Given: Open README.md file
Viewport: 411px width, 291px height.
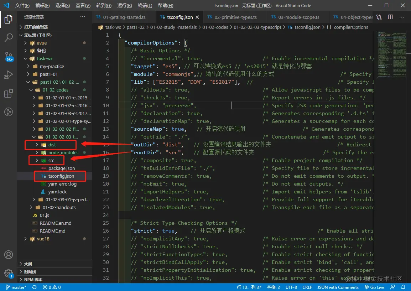Looking at the screenshot, I should tap(54, 231).
